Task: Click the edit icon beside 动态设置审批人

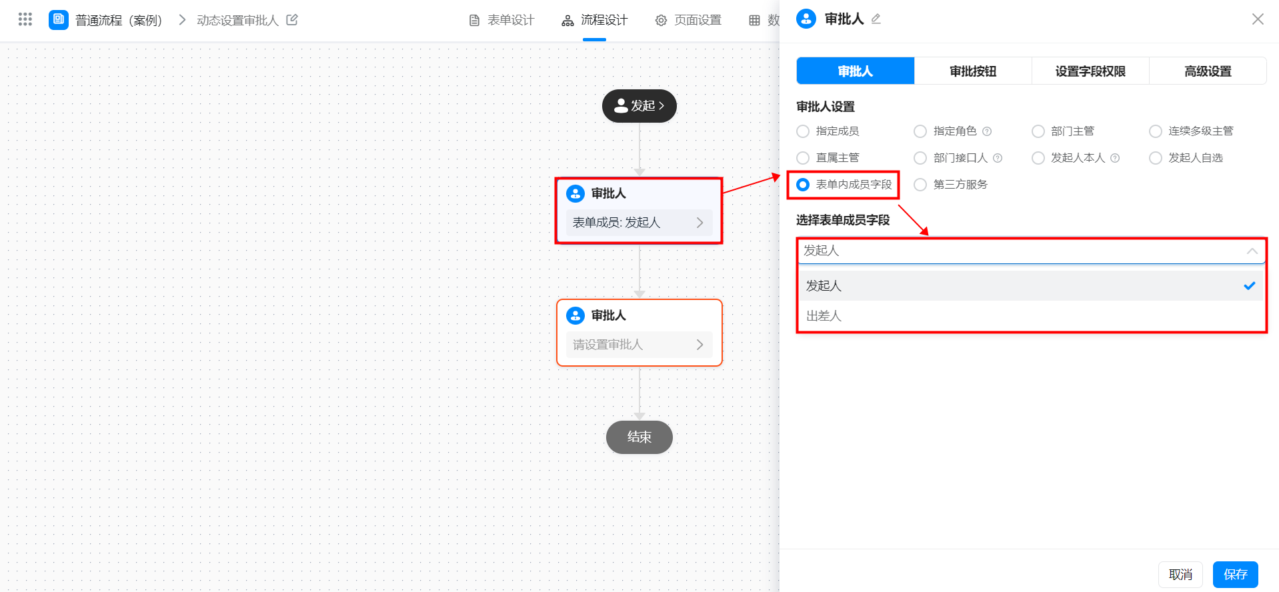Action: (x=292, y=19)
